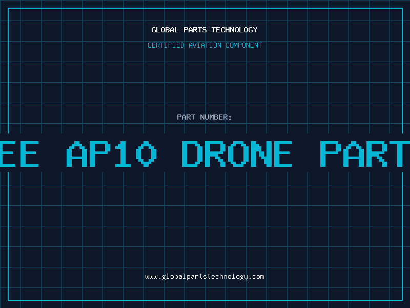Click the word AVIATION in subtitle
The image size is (410, 308).
[205, 45]
